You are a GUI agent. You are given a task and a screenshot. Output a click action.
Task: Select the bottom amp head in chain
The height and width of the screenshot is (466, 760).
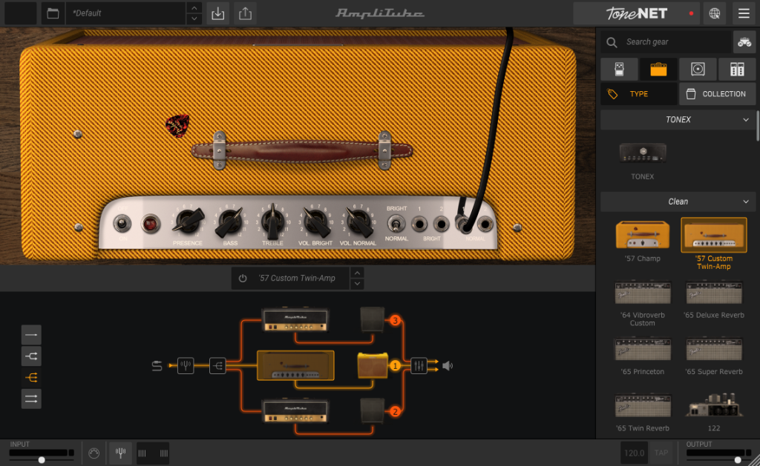click(x=295, y=410)
